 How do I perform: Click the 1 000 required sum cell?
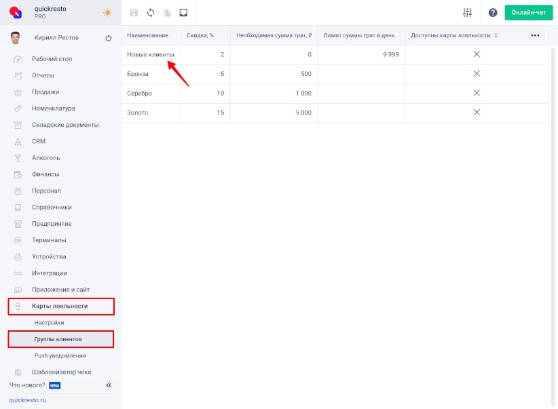pyautogui.click(x=274, y=94)
